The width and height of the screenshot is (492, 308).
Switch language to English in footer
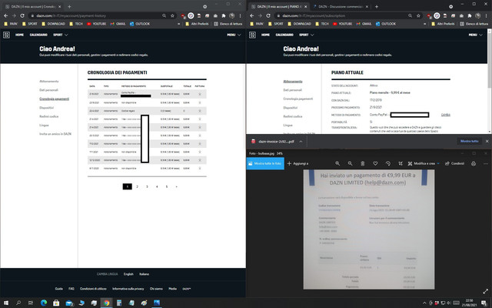(x=128, y=274)
